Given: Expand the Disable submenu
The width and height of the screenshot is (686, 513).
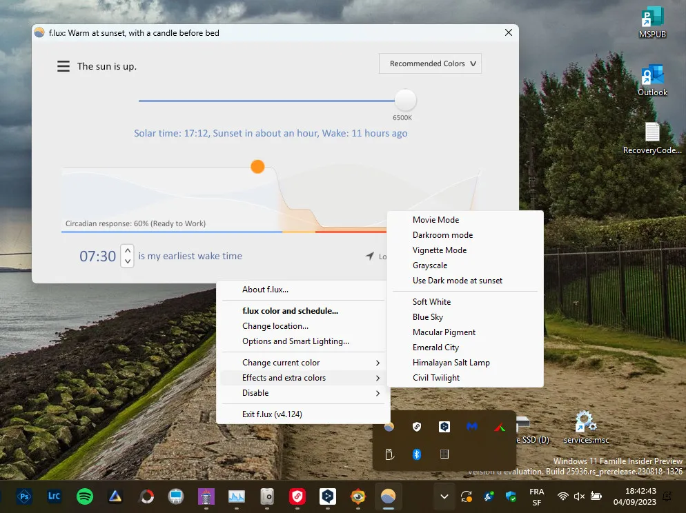Looking at the screenshot, I should pyautogui.click(x=303, y=393).
